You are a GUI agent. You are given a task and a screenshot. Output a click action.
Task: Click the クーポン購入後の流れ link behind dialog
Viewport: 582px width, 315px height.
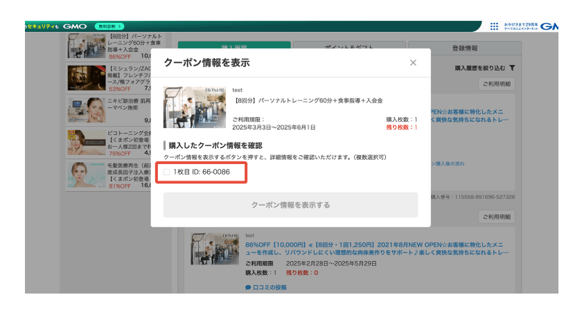pyautogui.click(x=448, y=163)
